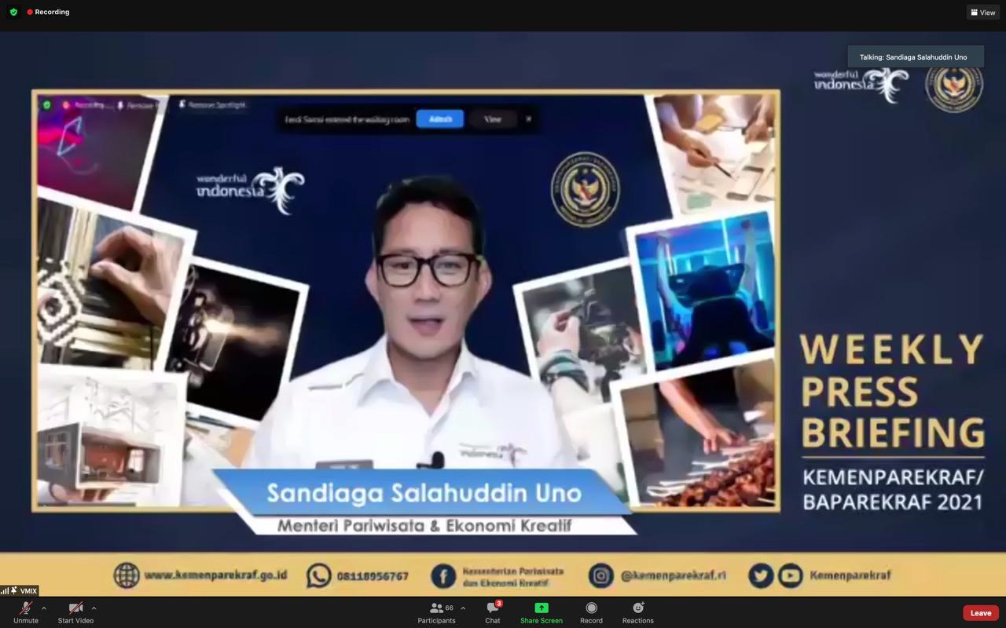The height and width of the screenshot is (628, 1006).
Task: Expand video options arrow beside Start Video
Action: 94,608
